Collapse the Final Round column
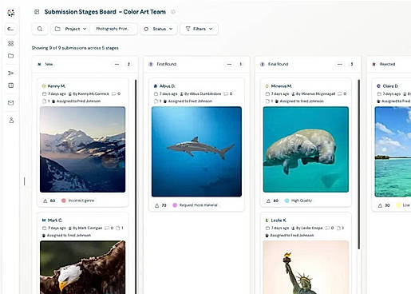This screenshot has height=294, width=411. pyautogui.click(x=340, y=64)
